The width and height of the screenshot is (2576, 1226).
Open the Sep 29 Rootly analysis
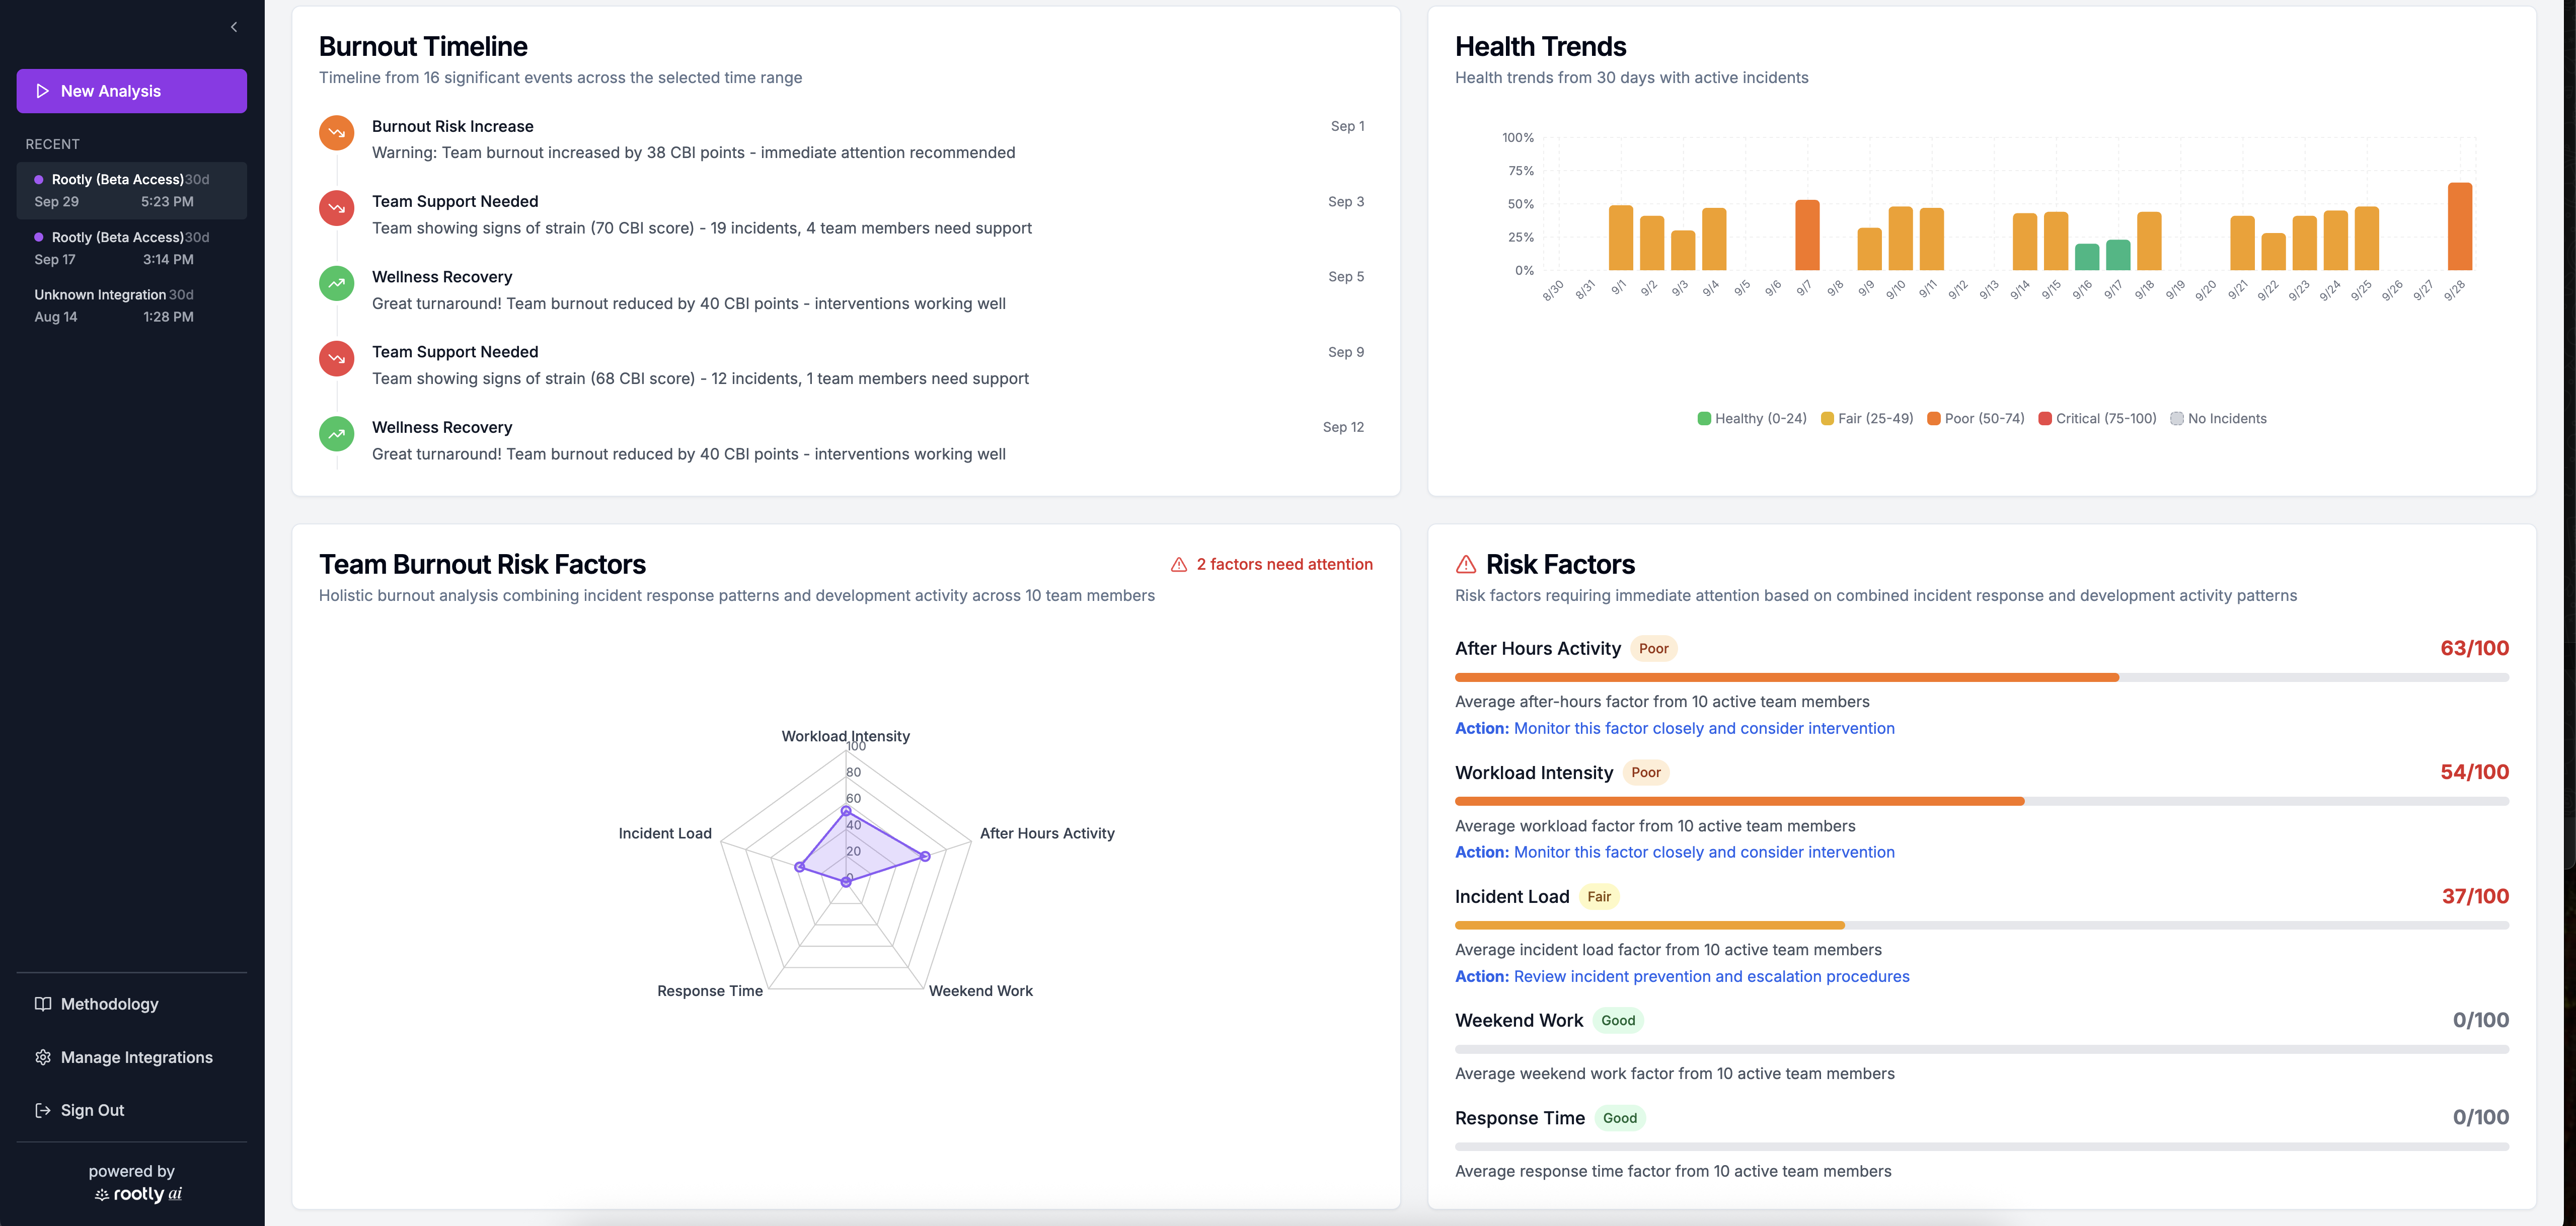click(x=131, y=190)
